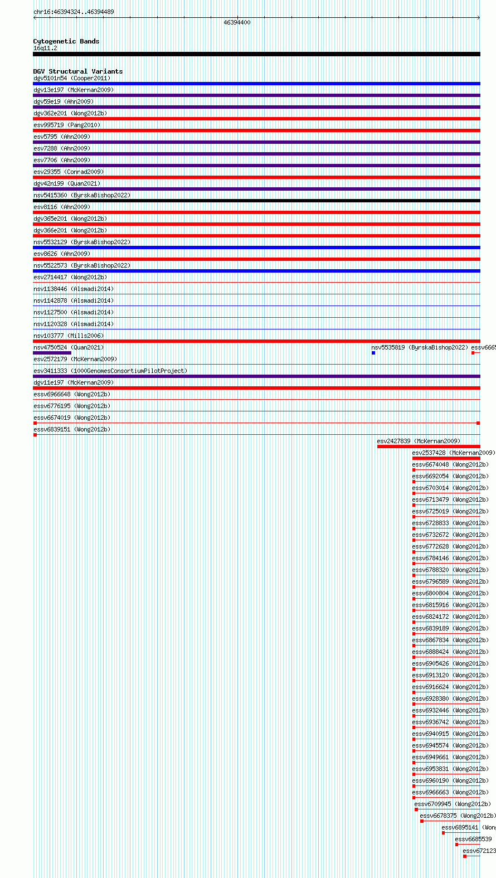Select nsv1138446 (Alsmadi2014) label
The image size is (496, 878).
click(74, 289)
